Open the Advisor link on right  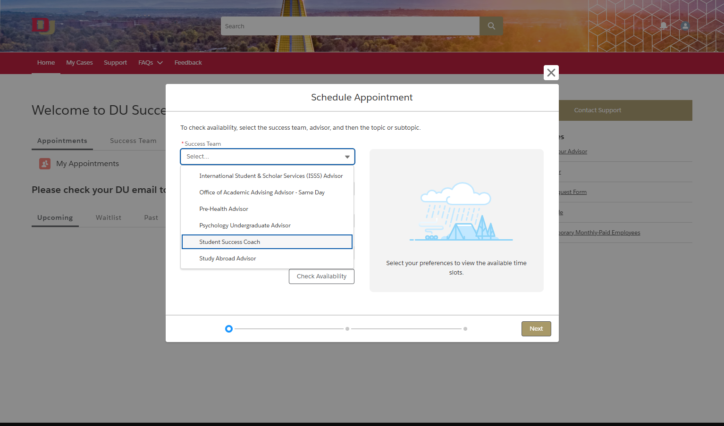[573, 151]
